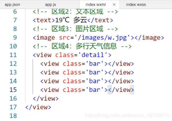This screenshot has height=121, width=172.
Task: Click the comment '区域4: 多行天气信息'
Action: pos(84,46)
